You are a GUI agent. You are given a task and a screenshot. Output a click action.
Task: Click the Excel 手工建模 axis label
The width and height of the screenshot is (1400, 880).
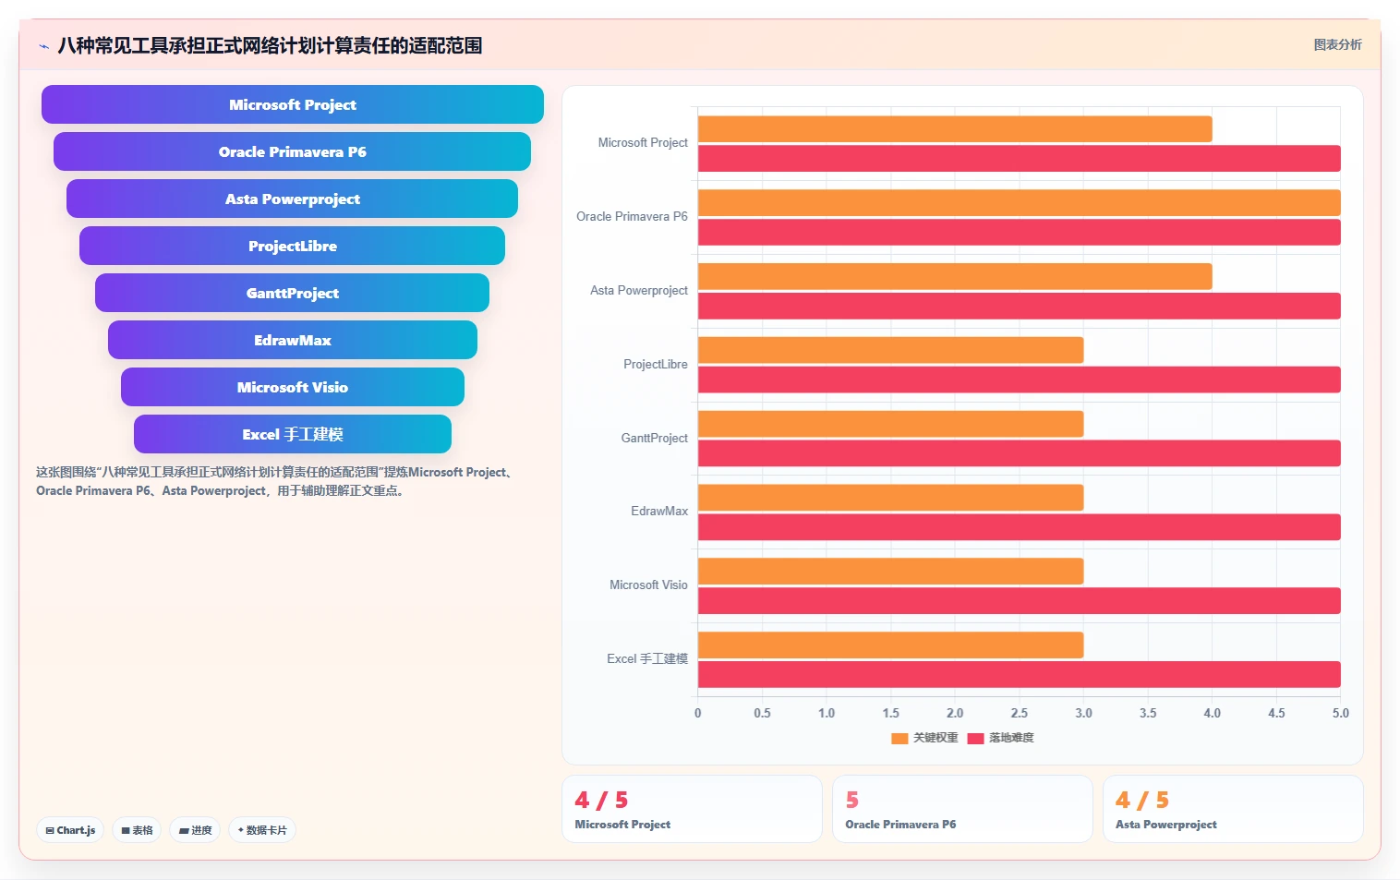coord(647,659)
